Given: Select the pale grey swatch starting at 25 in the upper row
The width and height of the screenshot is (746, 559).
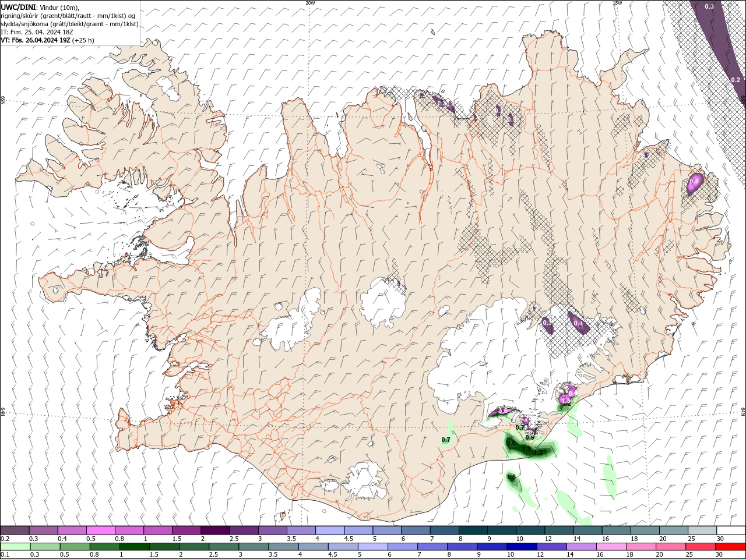Looking at the screenshot, I should [702, 530].
